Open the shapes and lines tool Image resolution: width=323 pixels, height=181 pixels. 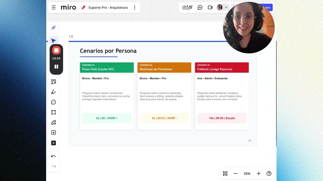pyautogui.click(x=53, y=123)
